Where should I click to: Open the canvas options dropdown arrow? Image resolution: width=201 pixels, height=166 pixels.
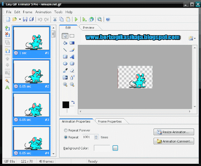(x=195, y=38)
